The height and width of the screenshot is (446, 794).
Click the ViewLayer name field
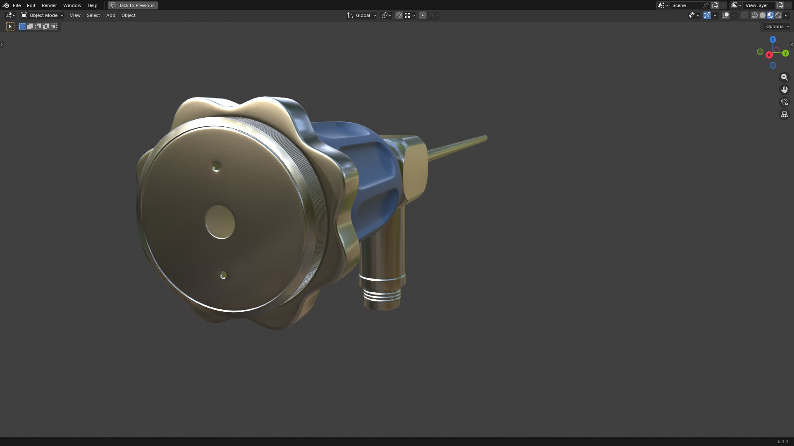click(x=759, y=5)
